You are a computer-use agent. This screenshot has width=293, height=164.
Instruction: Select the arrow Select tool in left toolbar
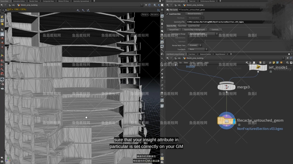2,30
